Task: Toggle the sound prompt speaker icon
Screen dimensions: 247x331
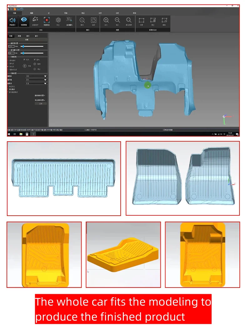Action: 13,20
